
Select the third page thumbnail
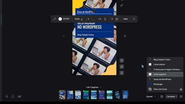pos(78,95)
